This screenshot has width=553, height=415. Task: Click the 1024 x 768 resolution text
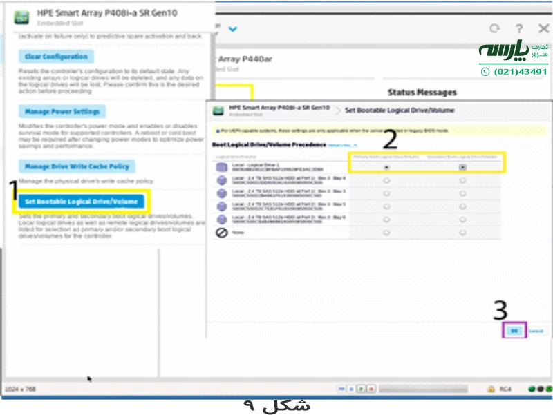coord(20,389)
